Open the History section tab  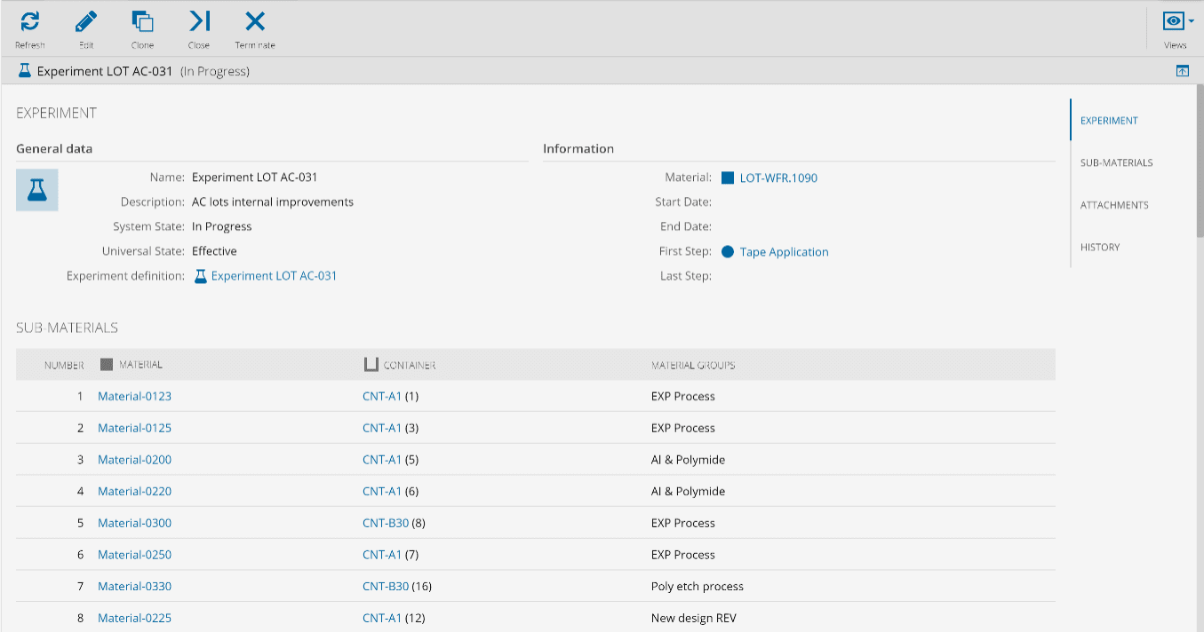click(x=1100, y=248)
